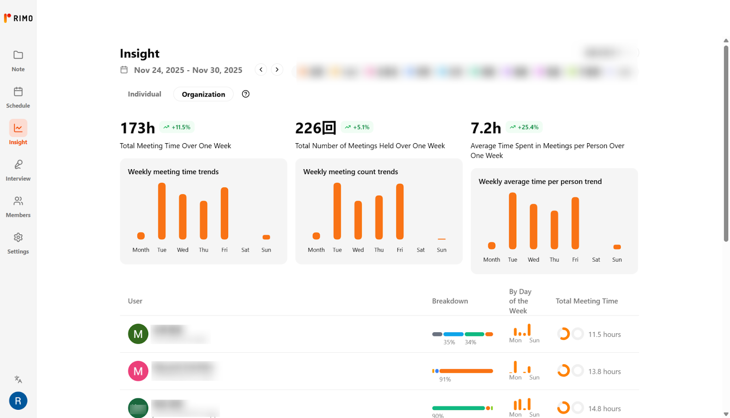Open the Members page
730x418 pixels.
click(18, 206)
